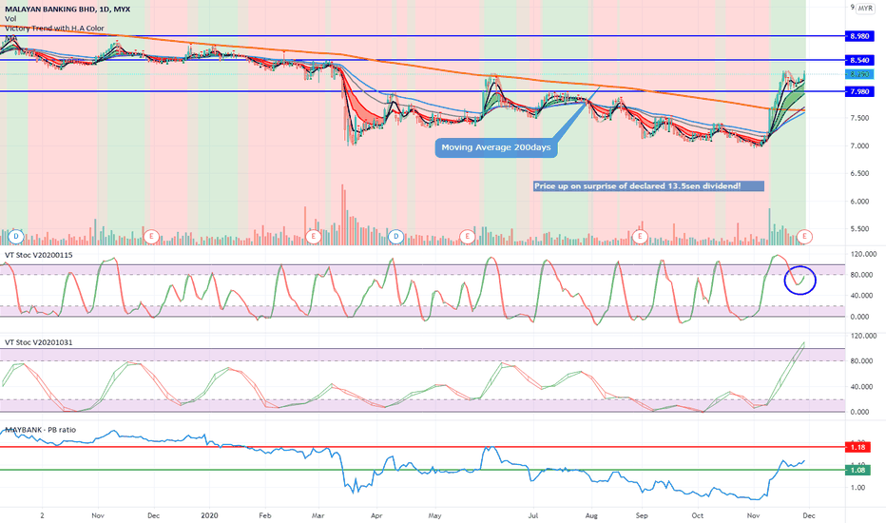Select the latest earnings E marker in late November
This screenshot has width=886, height=523.
click(x=804, y=237)
